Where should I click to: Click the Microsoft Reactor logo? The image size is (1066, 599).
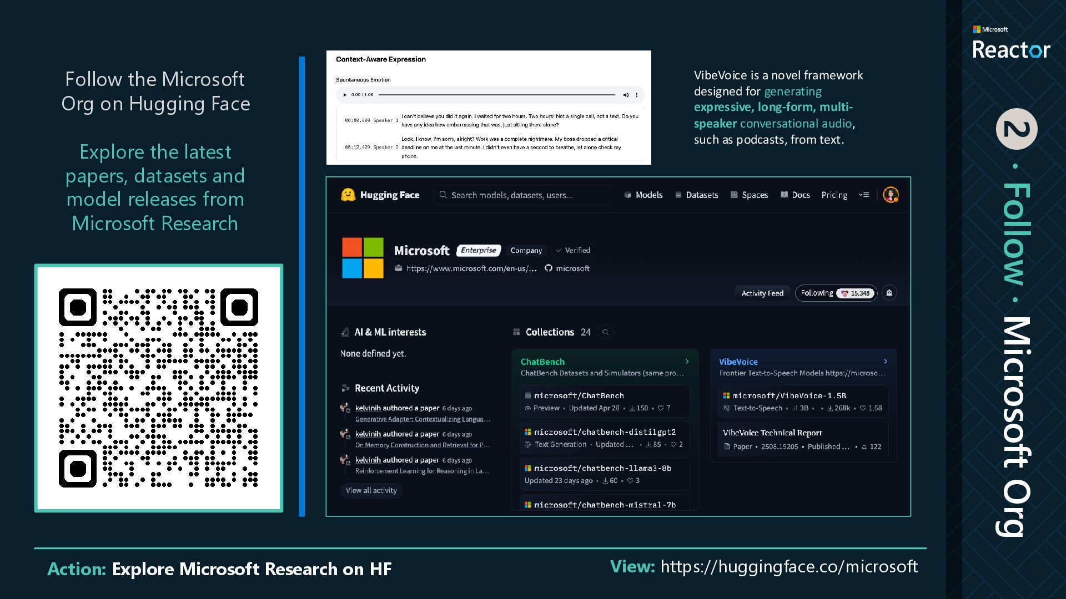tap(1011, 42)
